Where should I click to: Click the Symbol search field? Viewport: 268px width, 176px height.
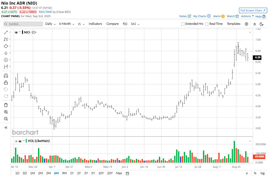23,24
